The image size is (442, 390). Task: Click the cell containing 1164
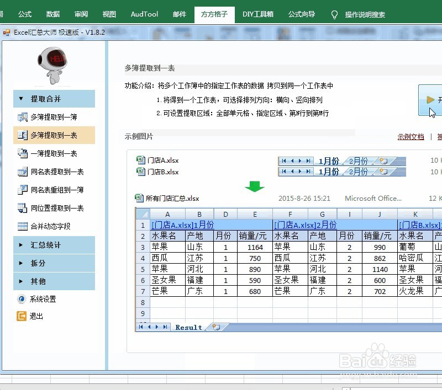[x=255, y=247]
